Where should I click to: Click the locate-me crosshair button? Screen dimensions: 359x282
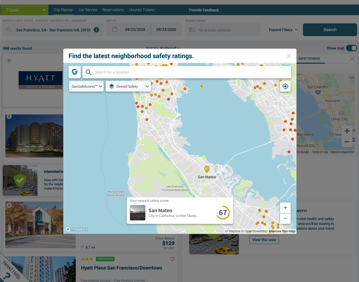pos(285,86)
